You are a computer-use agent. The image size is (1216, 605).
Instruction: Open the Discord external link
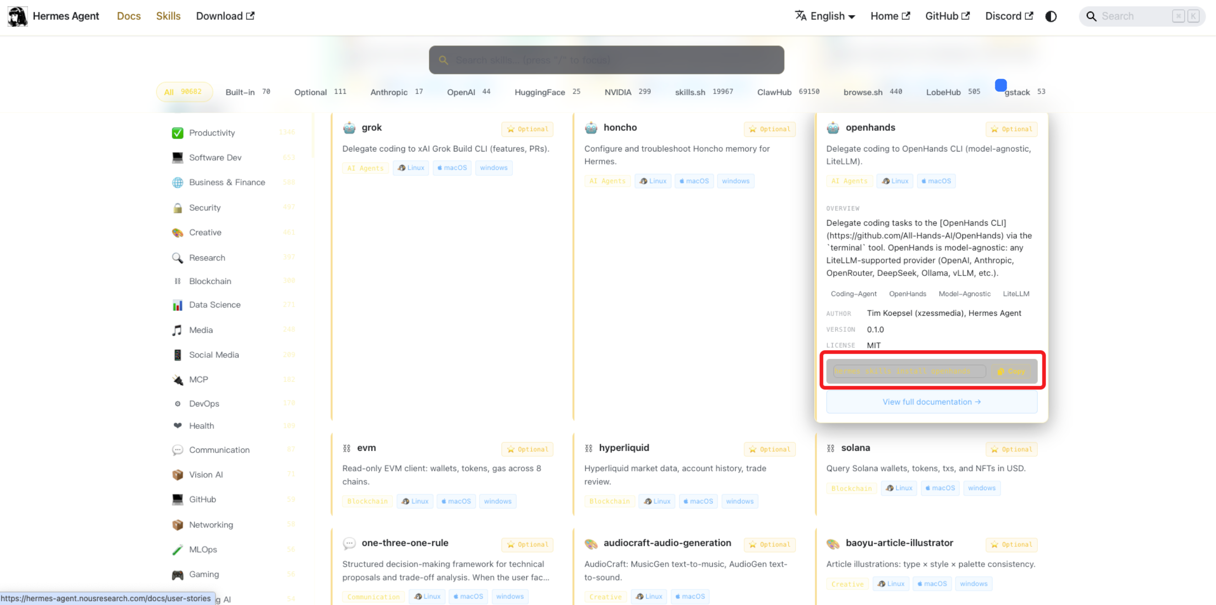point(1009,16)
